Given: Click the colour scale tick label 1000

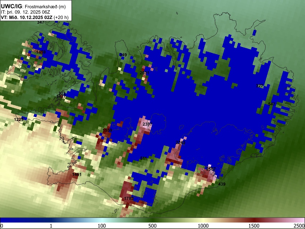Looking at the screenshot, I should 203,226.
